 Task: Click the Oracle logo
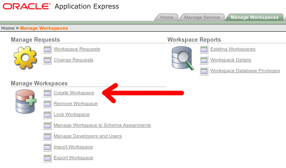26,6
